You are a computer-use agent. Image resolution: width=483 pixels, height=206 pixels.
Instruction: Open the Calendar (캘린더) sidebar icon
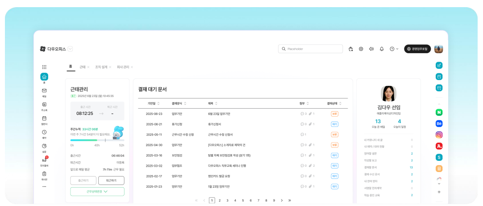pos(44,118)
